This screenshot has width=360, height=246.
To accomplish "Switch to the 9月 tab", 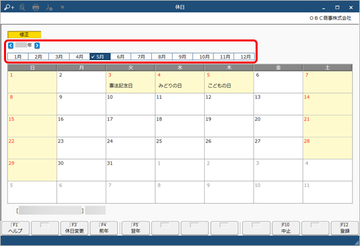I will point(183,57).
